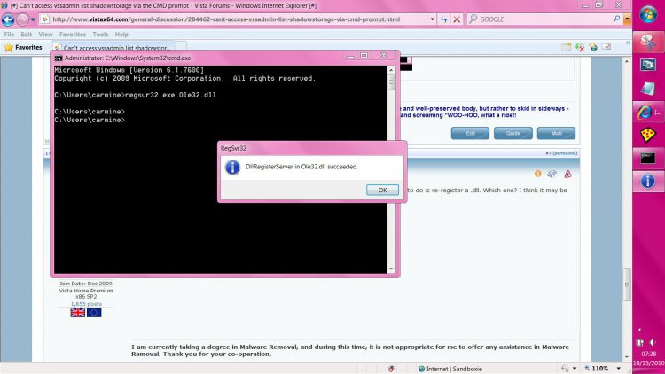Expand the zoom level dropdown arrow

click(x=618, y=369)
